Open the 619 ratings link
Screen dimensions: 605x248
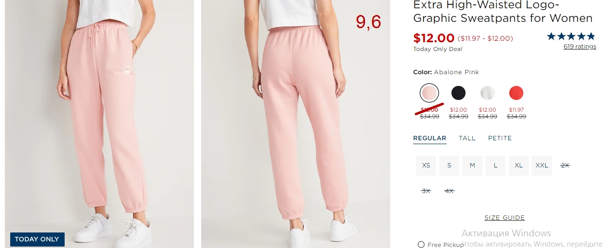click(x=580, y=47)
